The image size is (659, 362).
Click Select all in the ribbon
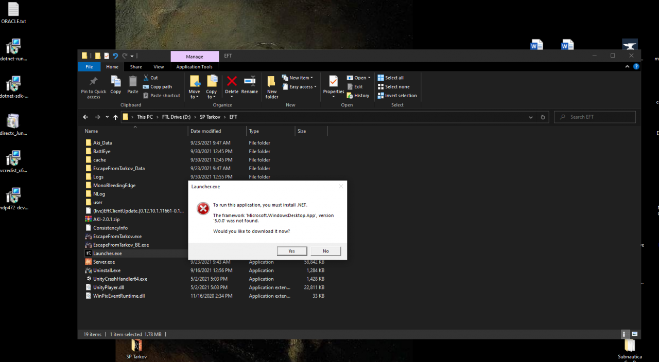pyautogui.click(x=390, y=78)
